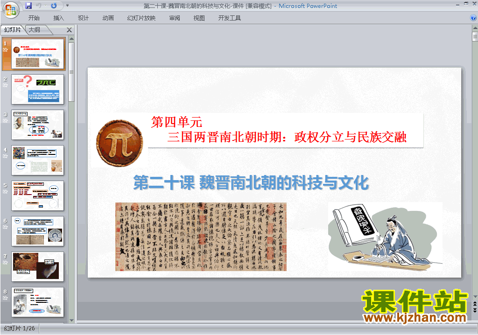Switch to the 大纲 pane tab
The height and width of the screenshot is (335, 478).
point(35,30)
